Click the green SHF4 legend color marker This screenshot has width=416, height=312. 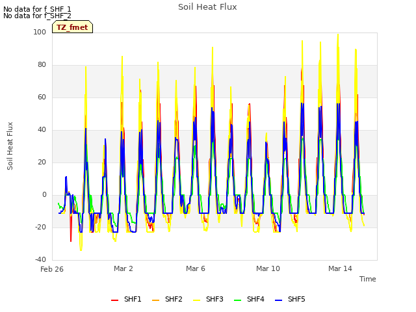(238, 300)
